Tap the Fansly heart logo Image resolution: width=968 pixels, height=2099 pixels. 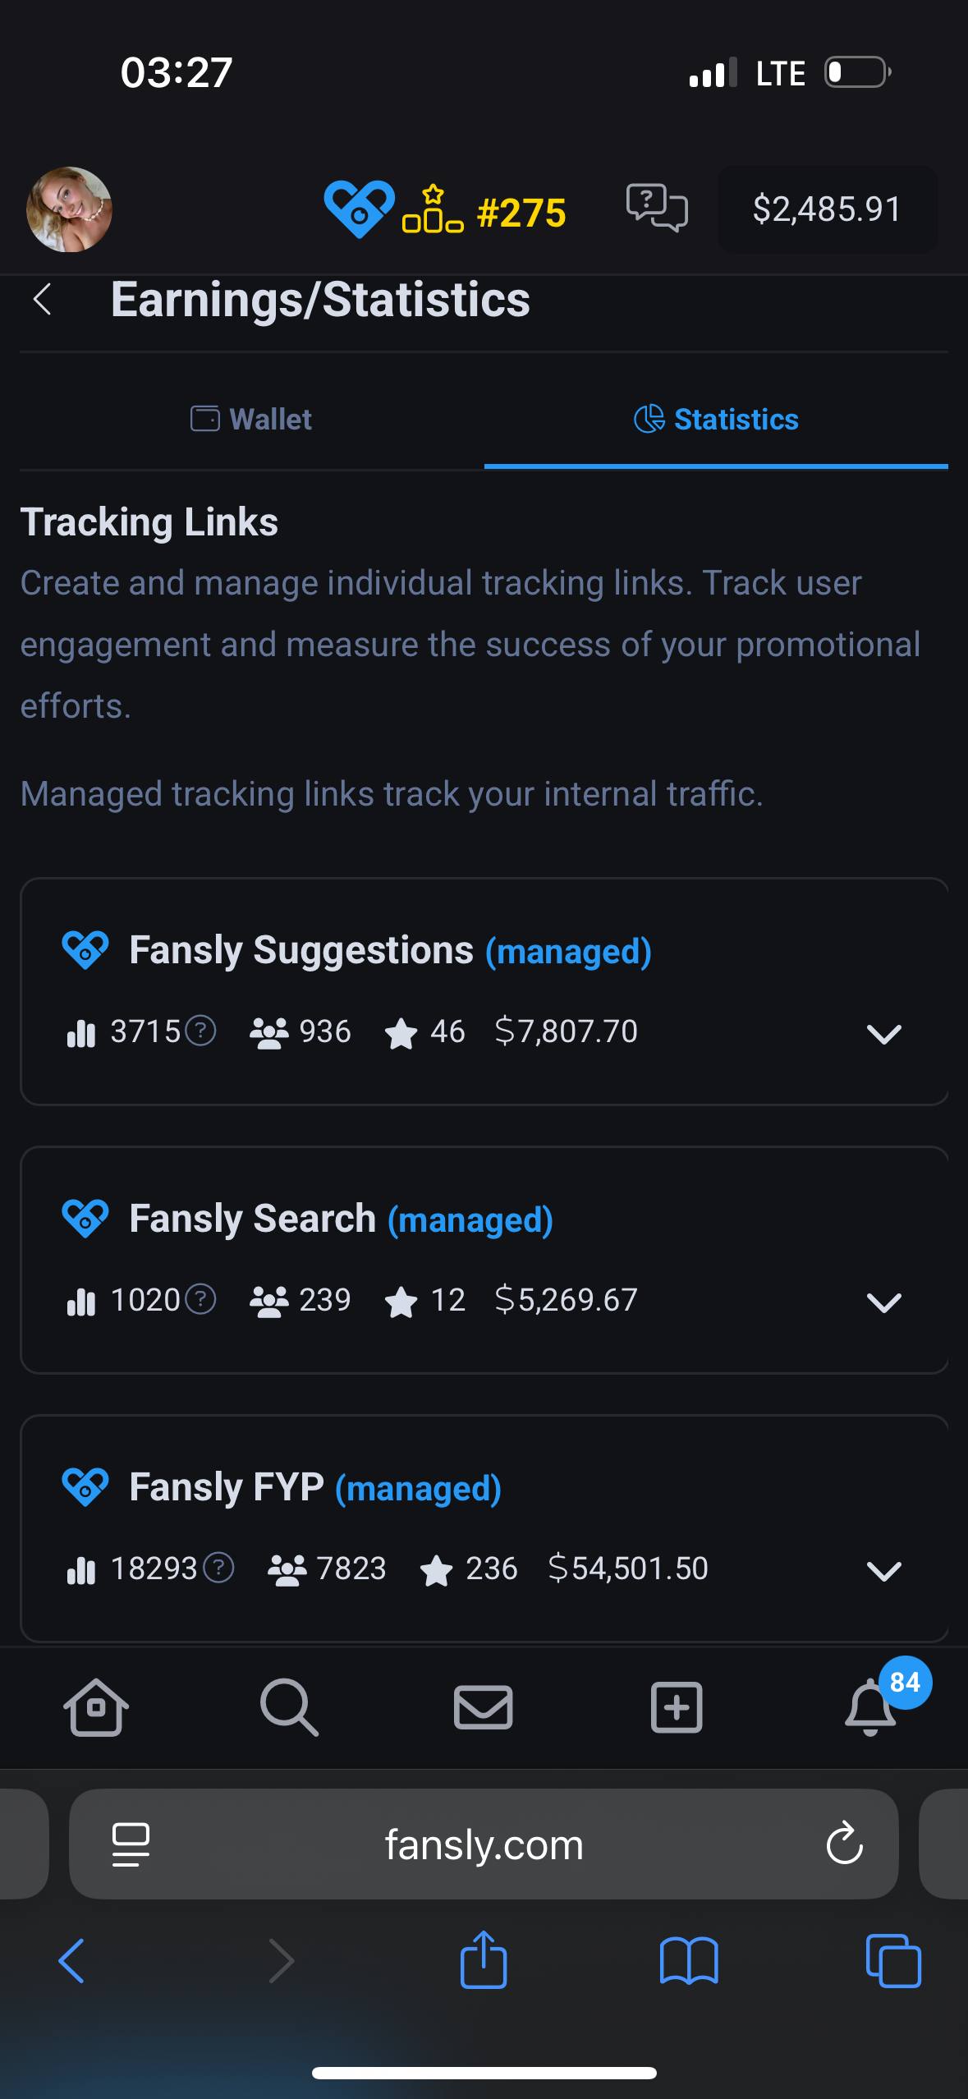[359, 210]
